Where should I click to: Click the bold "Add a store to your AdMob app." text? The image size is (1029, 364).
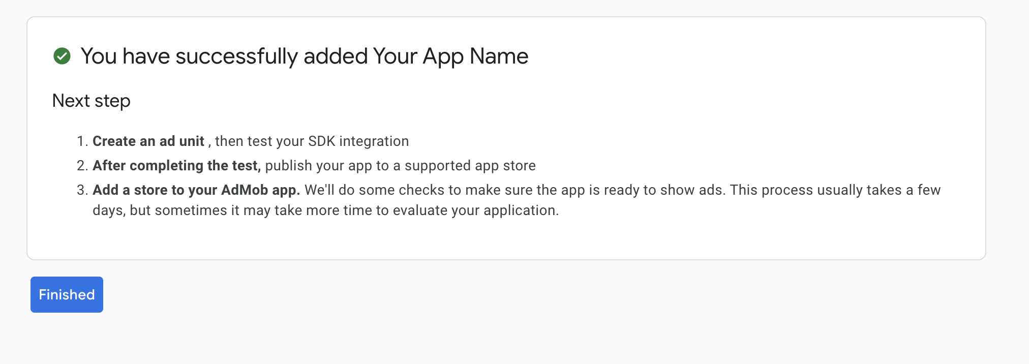pyautogui.click(x=196, y=190)
